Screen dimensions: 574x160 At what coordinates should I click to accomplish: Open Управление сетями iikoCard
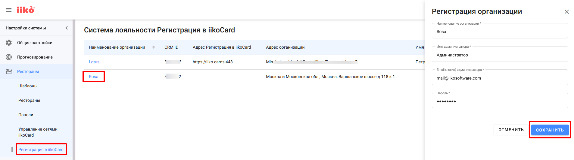(38, 132)
